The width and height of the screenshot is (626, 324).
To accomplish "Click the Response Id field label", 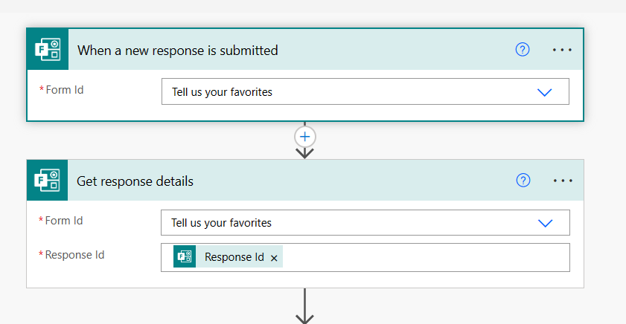I will pyautogui.click(x=74, y=255).
